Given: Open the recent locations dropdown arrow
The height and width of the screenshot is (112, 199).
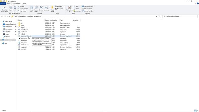Looking at the screenshot, I should [7, 16].
